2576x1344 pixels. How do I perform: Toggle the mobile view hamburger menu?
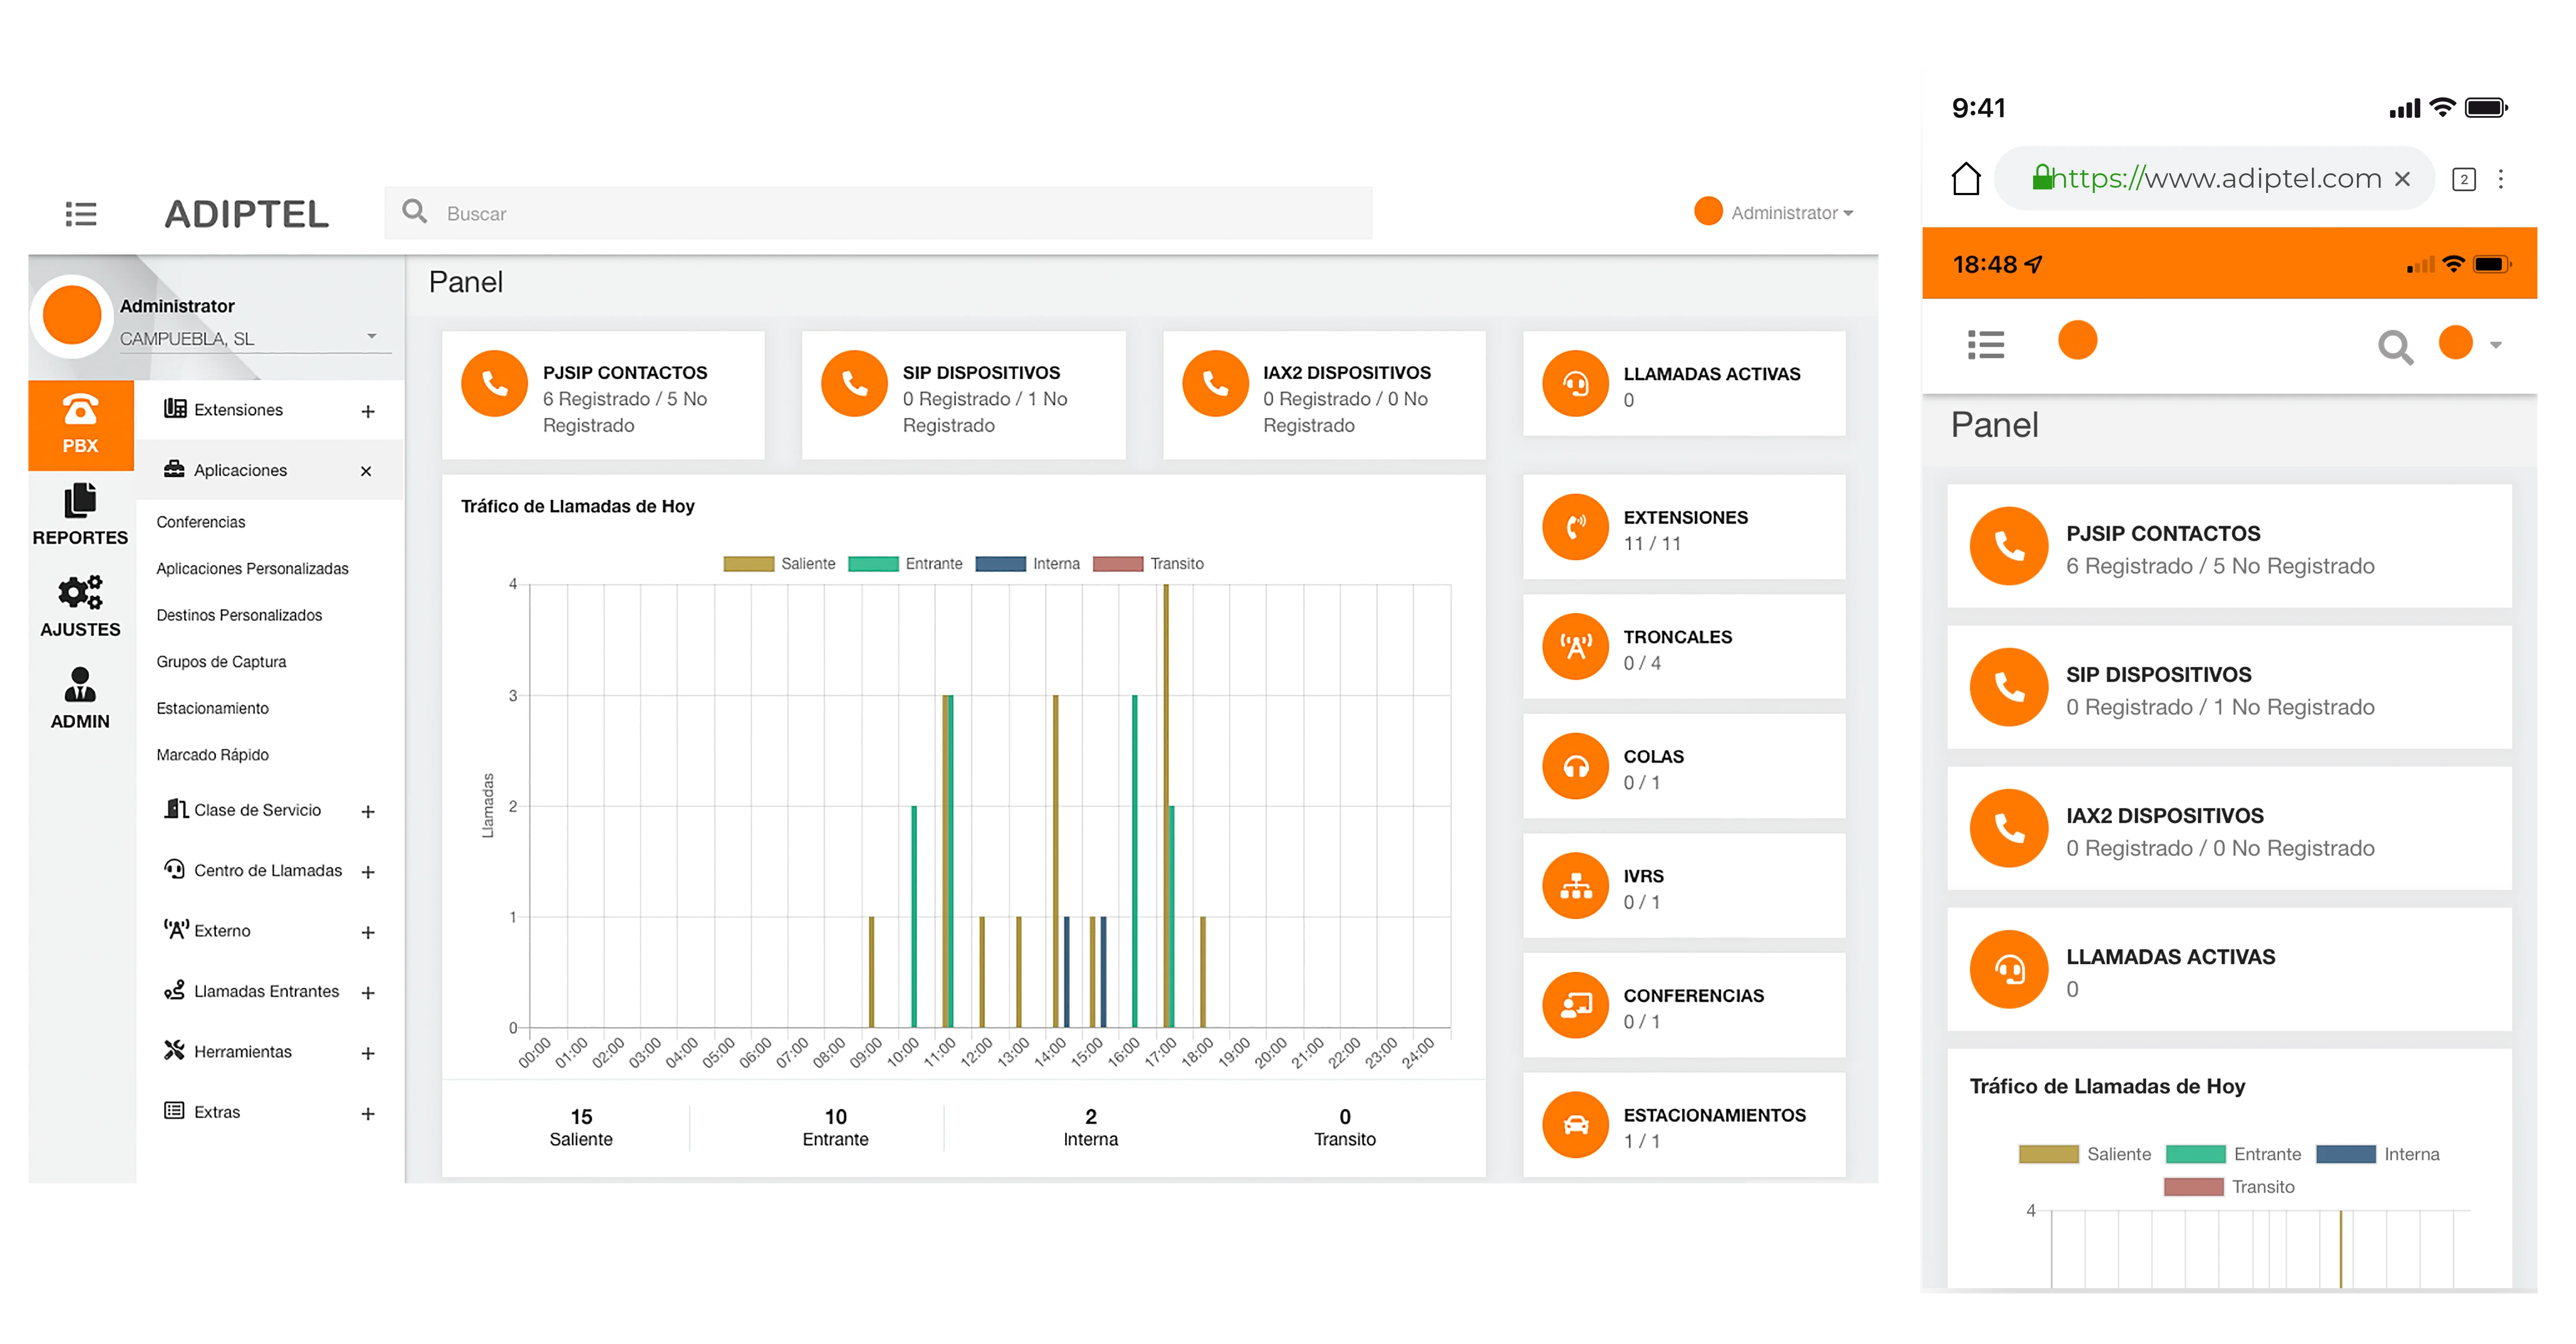click(1985, 344)
